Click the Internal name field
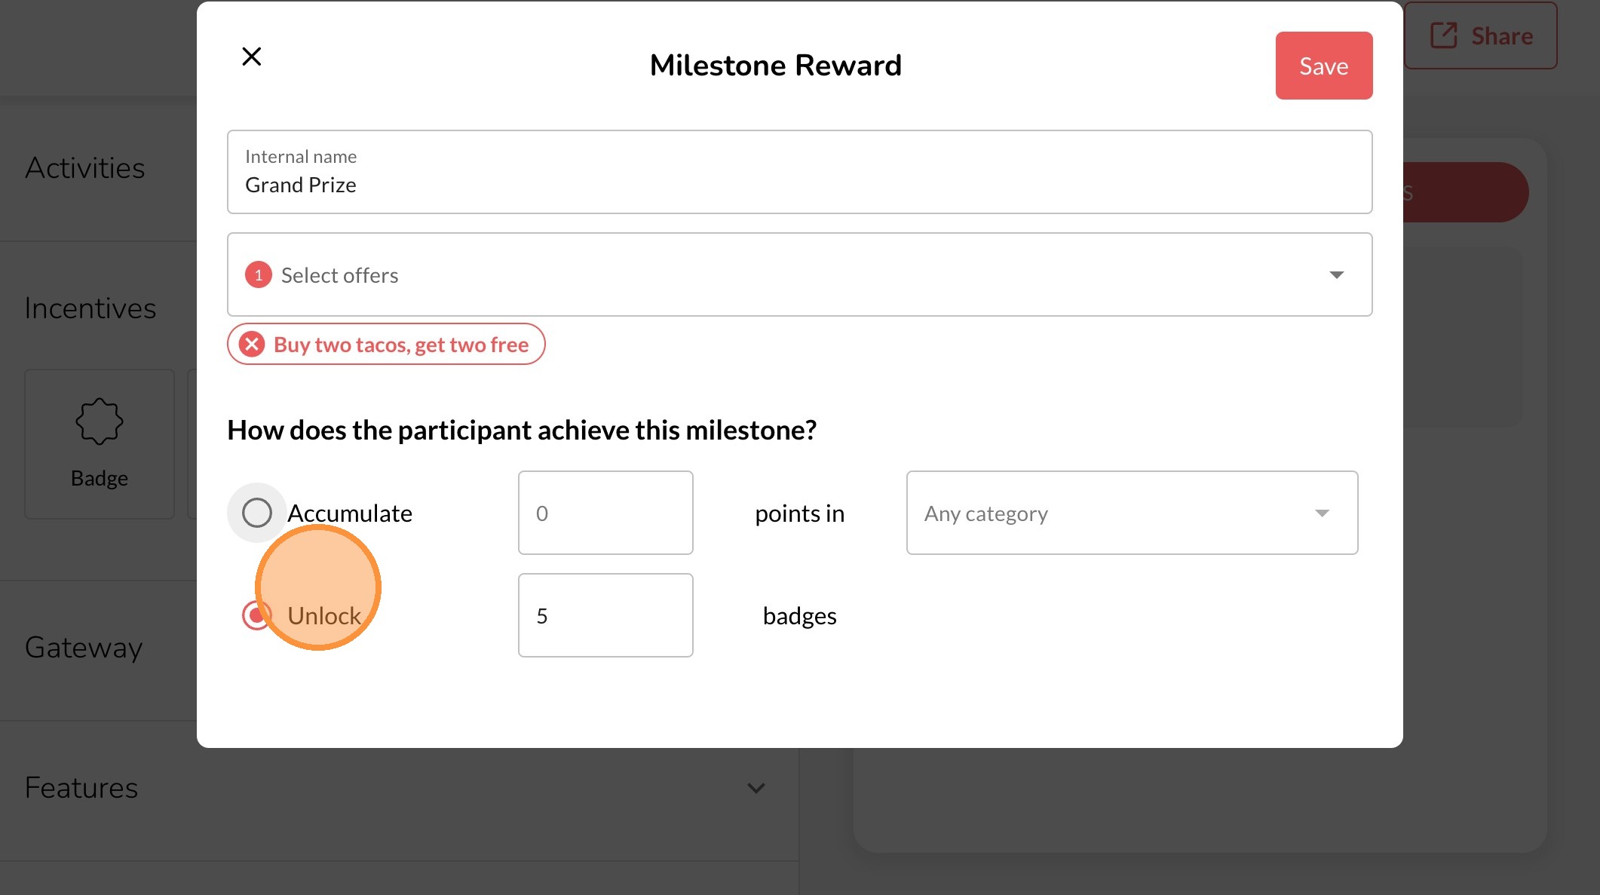This screenshot has width=1600, height=895. 799,173
